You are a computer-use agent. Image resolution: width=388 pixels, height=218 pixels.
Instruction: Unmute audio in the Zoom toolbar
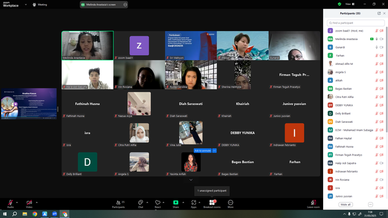(x=10, y=203)
